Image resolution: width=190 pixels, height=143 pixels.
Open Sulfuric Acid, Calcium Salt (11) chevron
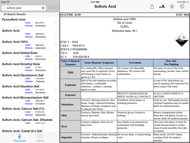click(56, 111)
